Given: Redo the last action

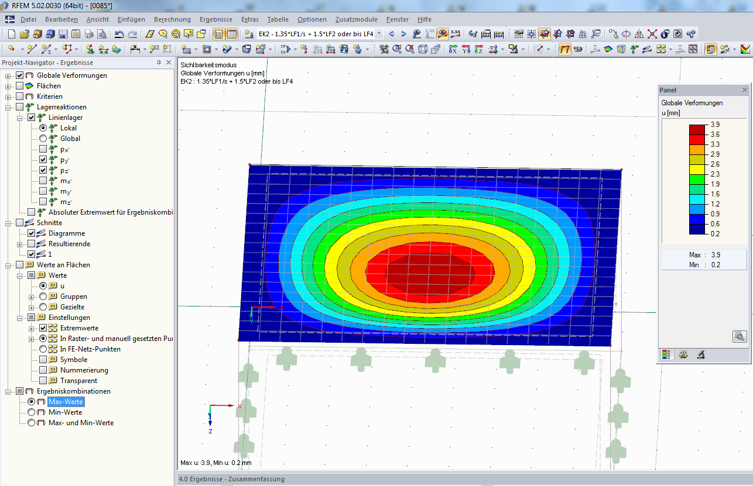Looking at the screenshot, I should (x=132, y=34).
